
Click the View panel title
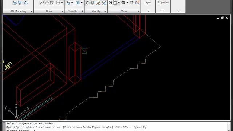pos(124,11)
